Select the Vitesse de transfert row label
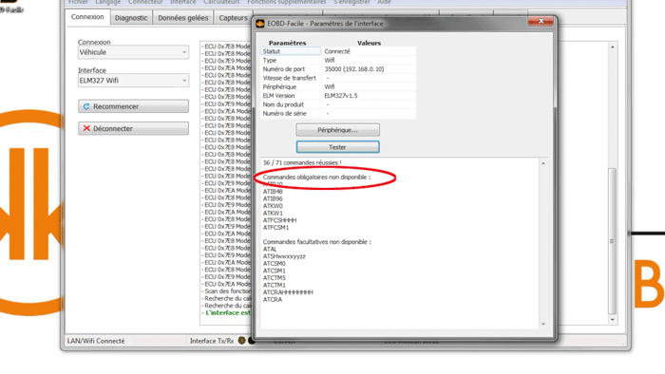 [289, 78]
